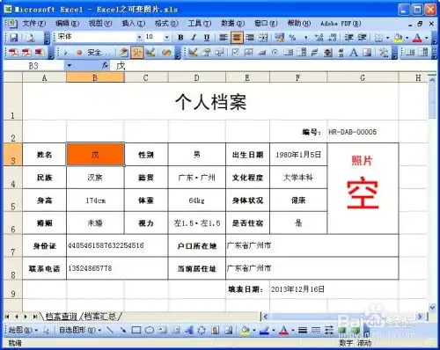Apply left alignment to the cell
Screen dimensions: 440x350
[x=224, y=38]
